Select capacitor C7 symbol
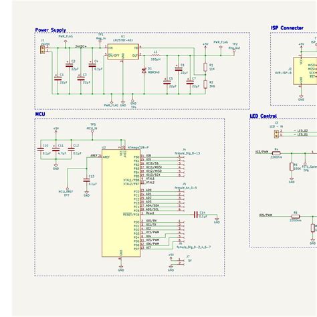Viewport: 317px width, 317px height. click(190, 82)
